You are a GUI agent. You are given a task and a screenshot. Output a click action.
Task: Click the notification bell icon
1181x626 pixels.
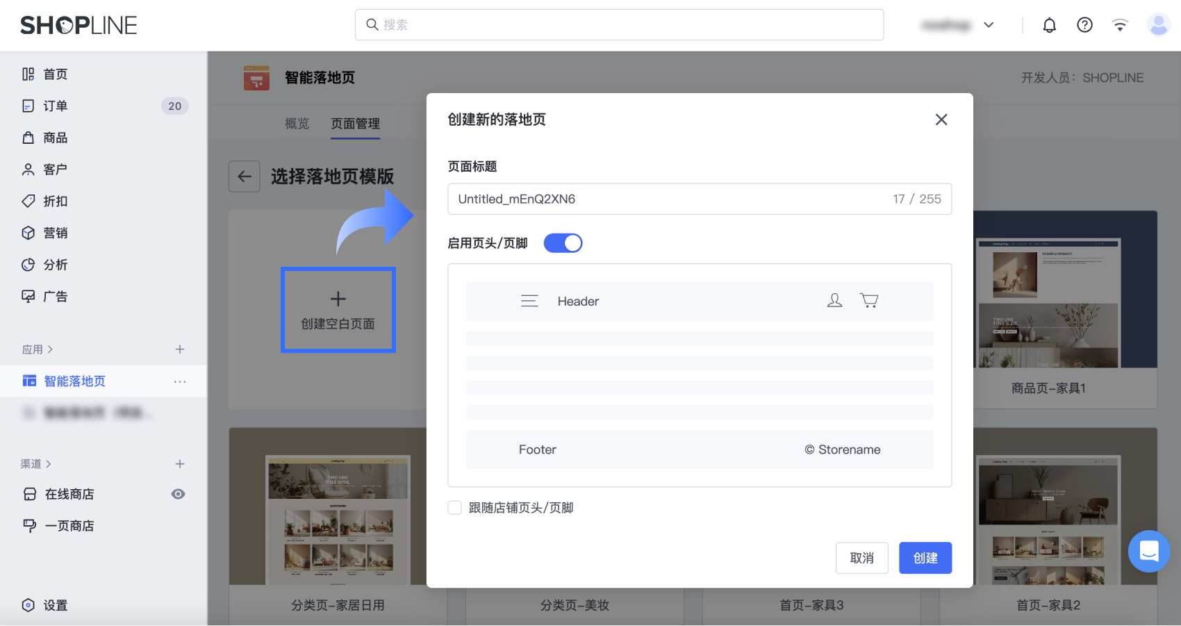1049,26
